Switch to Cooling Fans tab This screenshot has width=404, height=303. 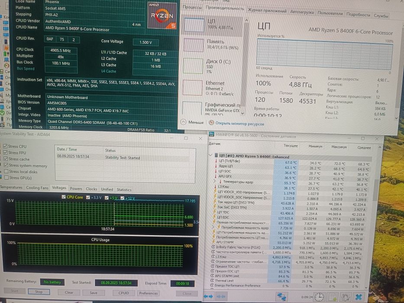click(37, 187)
